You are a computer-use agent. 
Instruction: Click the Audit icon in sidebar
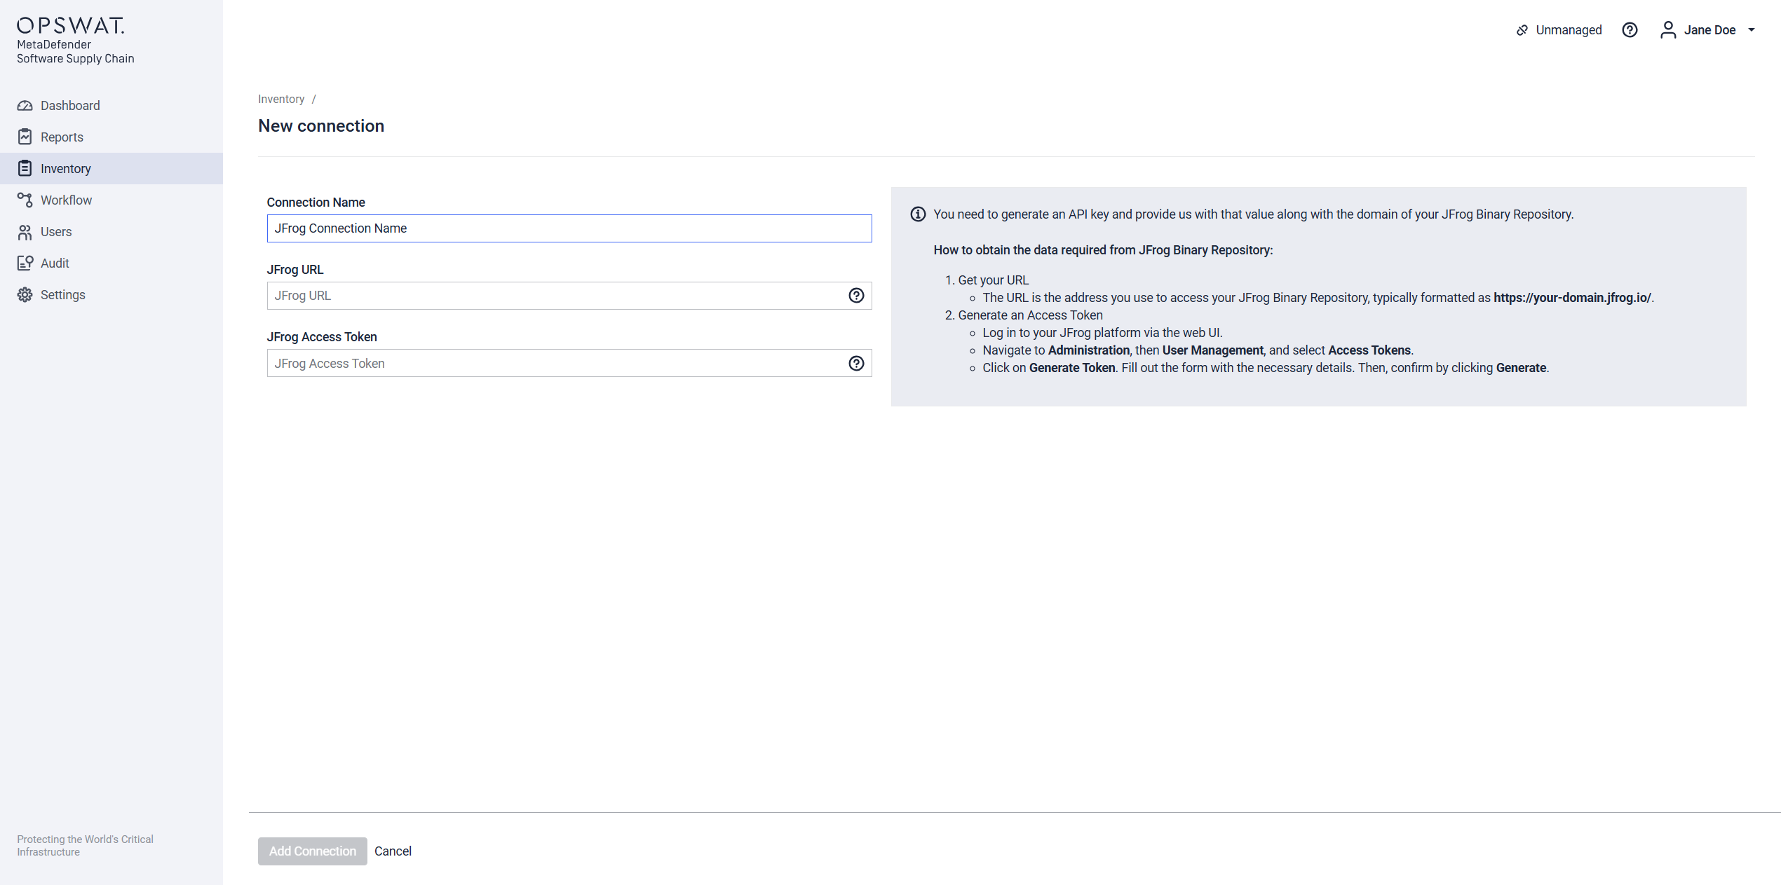point(25,263)
